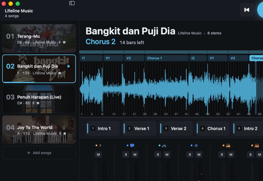Jump to the second V2 marker after I2
The image size is (263, 181).
coord(238,58)
